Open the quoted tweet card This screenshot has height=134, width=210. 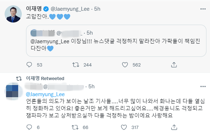click(x=116, y=41)
